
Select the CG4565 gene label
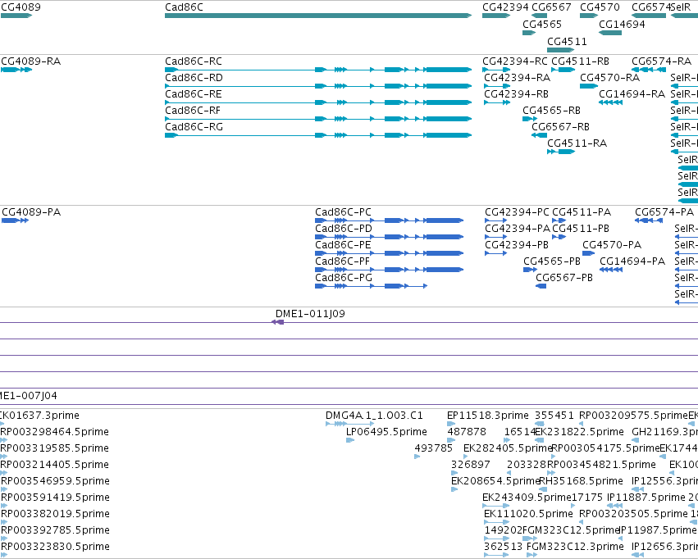pos(542,25)
